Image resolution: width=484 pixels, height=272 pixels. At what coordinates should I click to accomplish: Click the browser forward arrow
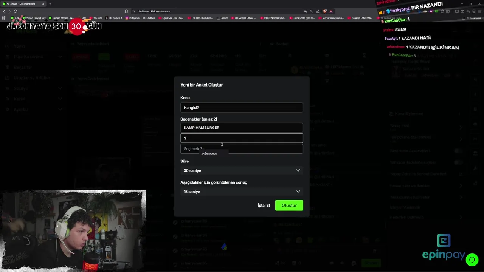click(10, 11)
